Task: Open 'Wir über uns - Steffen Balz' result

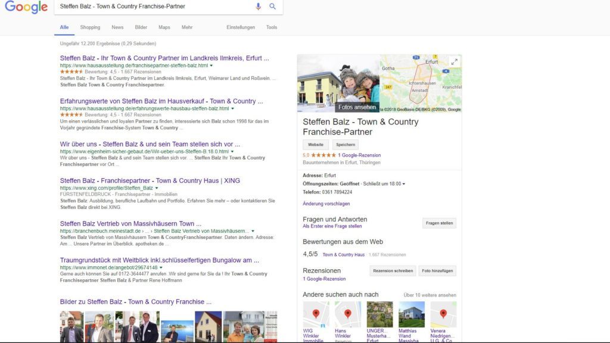Action: (150, 144)
